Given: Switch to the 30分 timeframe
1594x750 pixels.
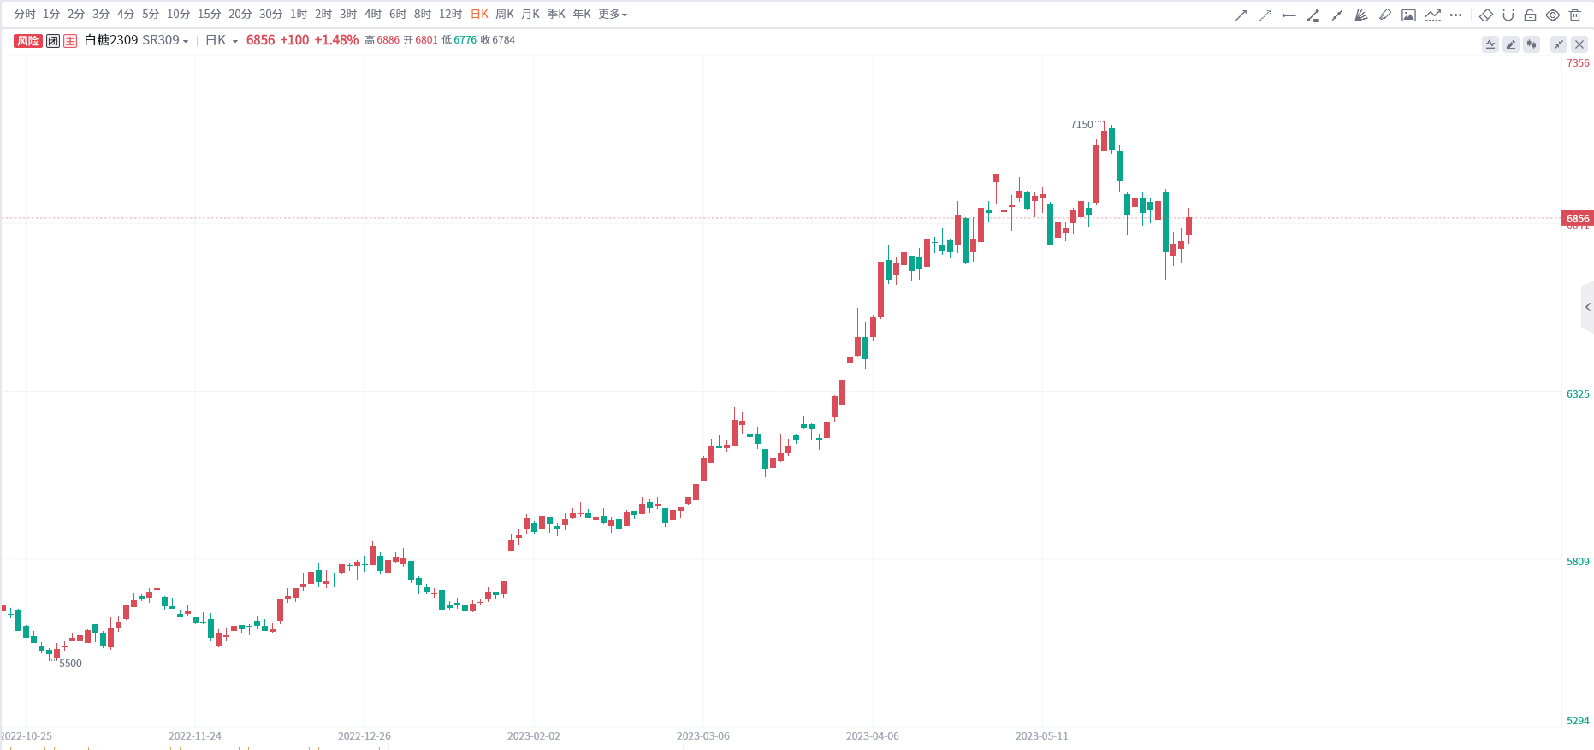Looking at the screenshot, I should pyautogui.click(x=271, y=15).
